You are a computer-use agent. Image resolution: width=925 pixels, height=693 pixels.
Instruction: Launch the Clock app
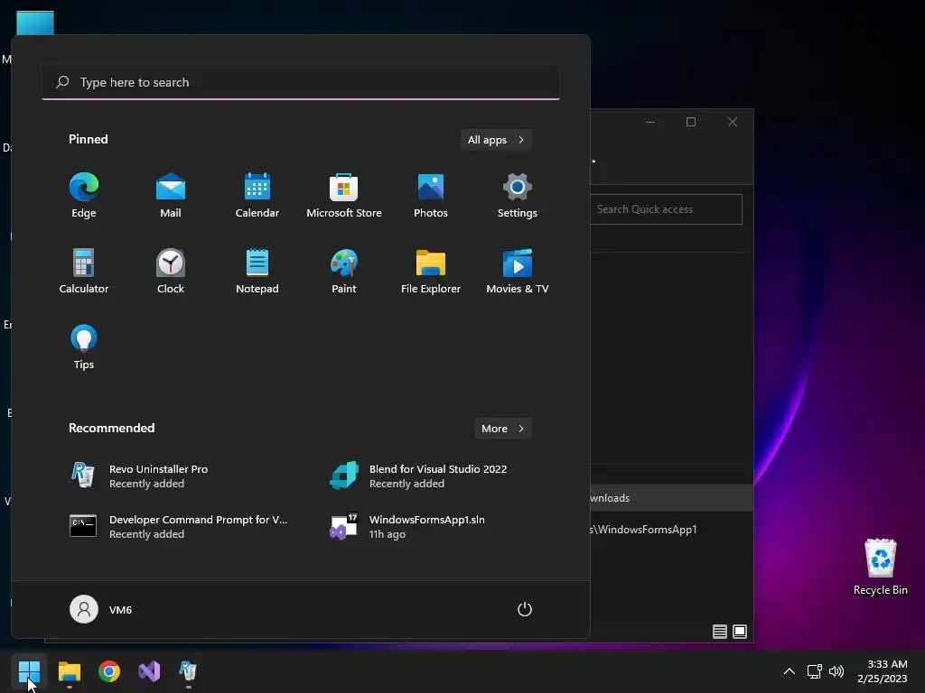click(171, 271)
